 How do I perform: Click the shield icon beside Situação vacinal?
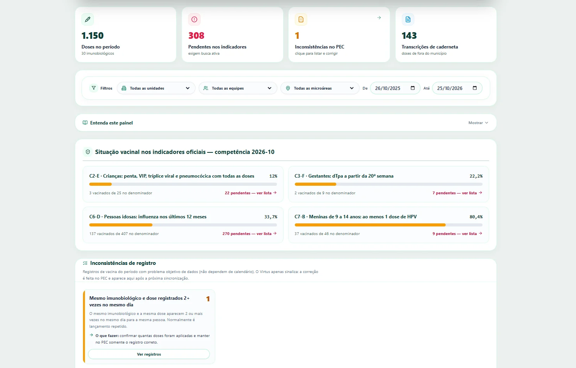(88, 152)
